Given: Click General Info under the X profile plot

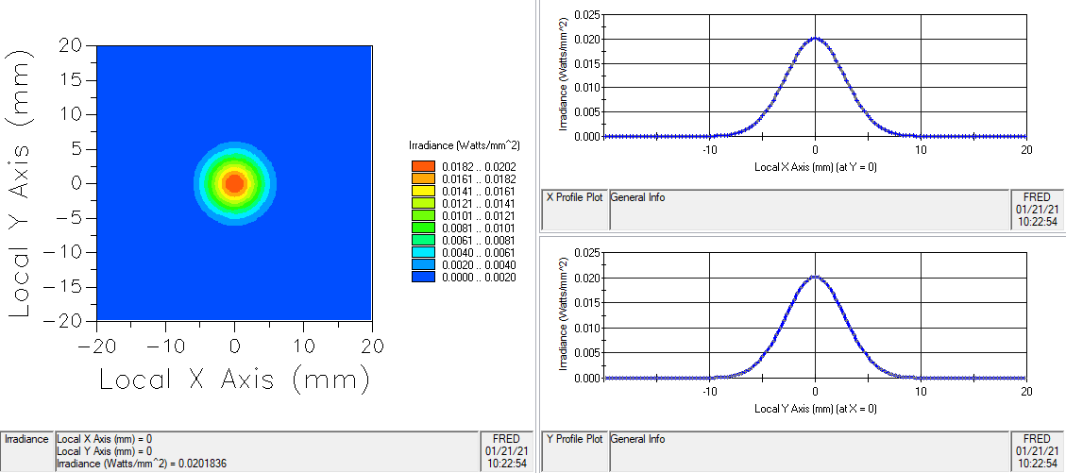Looking at the screenshot, I should (637, 197).
